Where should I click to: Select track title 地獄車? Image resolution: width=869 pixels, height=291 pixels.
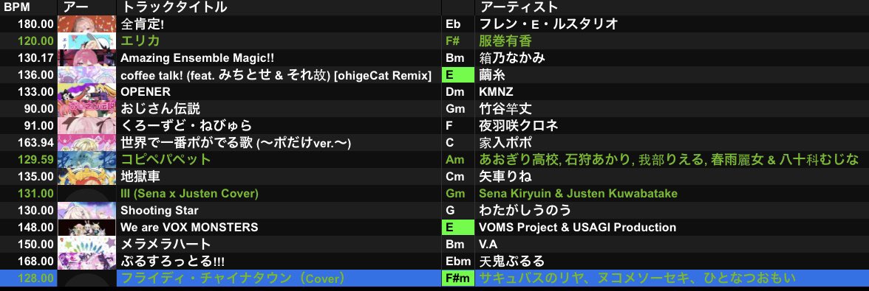coord(140,176)
